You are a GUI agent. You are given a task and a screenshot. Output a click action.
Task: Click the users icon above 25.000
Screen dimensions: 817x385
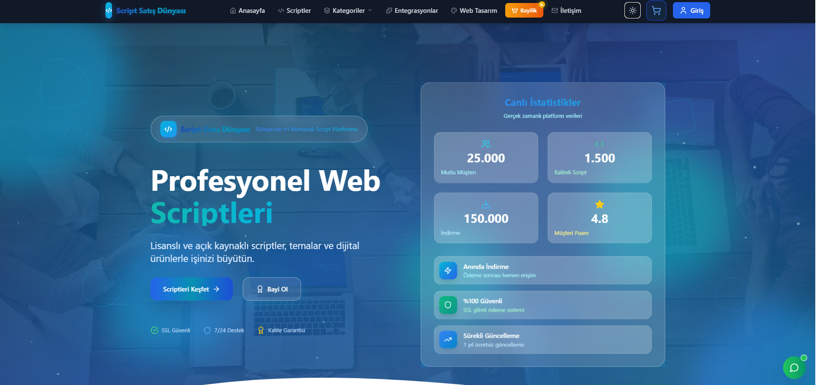(486, 144)
